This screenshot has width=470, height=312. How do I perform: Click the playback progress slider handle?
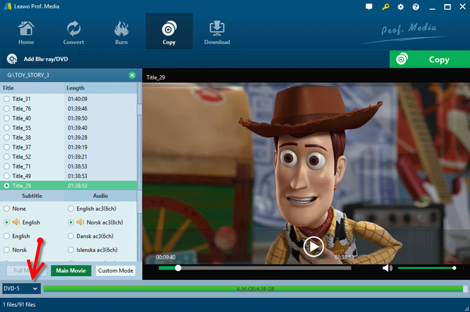coord(178,268)
